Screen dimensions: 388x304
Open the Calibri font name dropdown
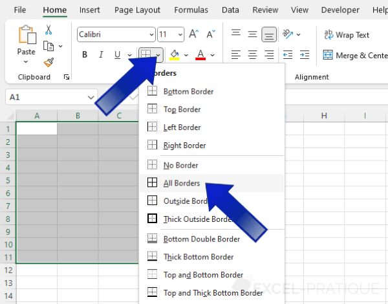coord(151,34)
